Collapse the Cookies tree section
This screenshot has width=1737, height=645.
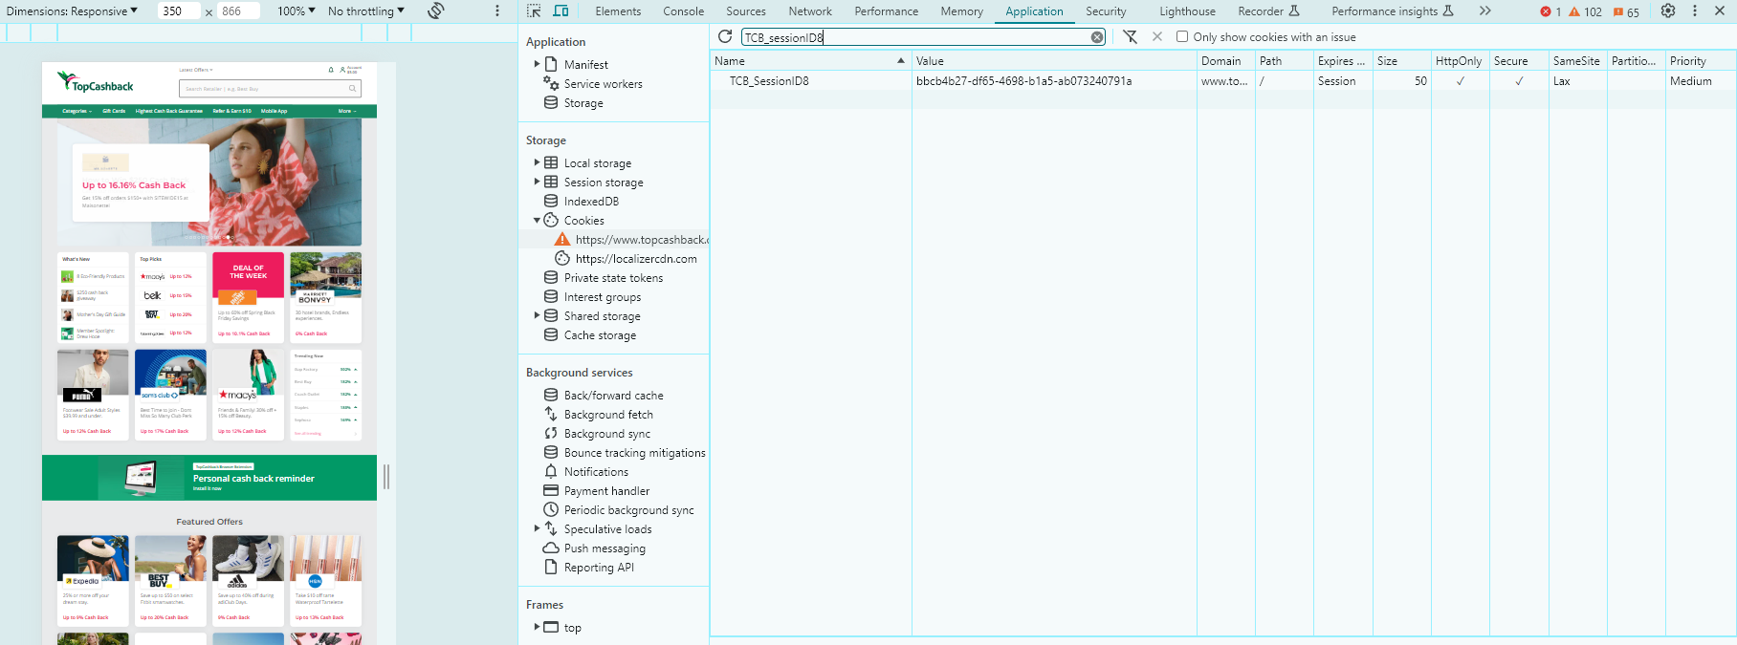(x=537, y=221)
